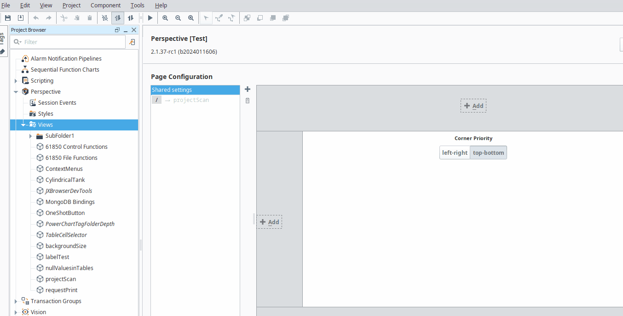
Task: Collapse the Views folder arrow
Action: point(23,125)
